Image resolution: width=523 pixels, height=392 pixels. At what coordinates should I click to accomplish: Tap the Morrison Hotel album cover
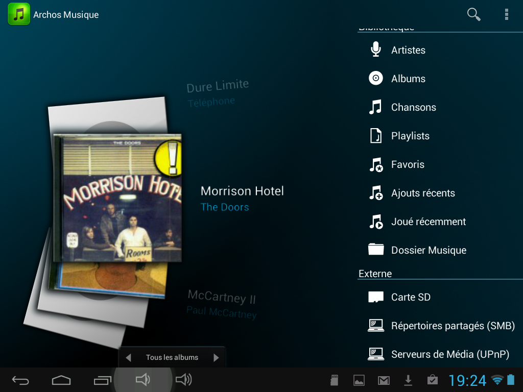coord(117,198)
